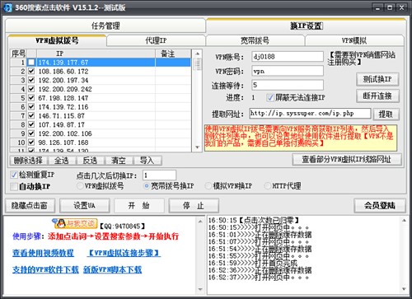Screen dimensions: 412x299
Task: Click the 停止 button
Action: tap(194, 205)
